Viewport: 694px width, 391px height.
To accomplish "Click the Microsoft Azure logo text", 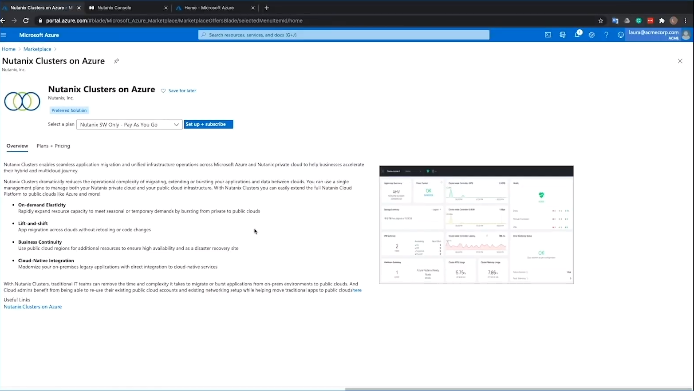I will point(39,35).
